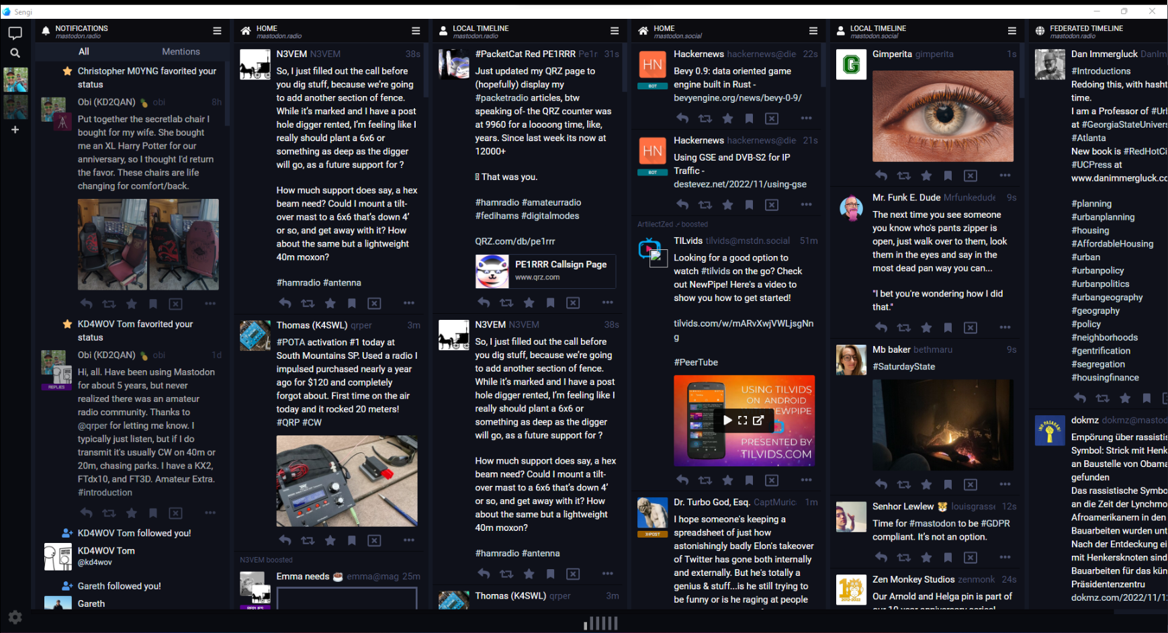Screen dimensions: 1168x633
Task: Switch to the Mentions tab
Action: pyautogui.click(x=181, y=52)
